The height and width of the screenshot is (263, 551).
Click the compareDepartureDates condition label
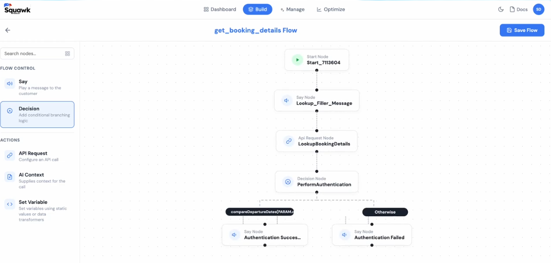[x=260, y=212]
